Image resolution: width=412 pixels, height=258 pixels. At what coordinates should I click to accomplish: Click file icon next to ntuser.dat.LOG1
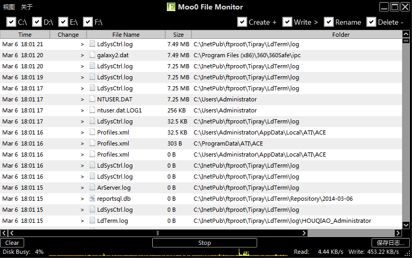pos(92,110)
